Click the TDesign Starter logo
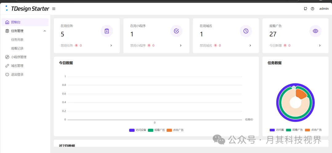Viewport: 332px width, 153px height. (28, 9)
